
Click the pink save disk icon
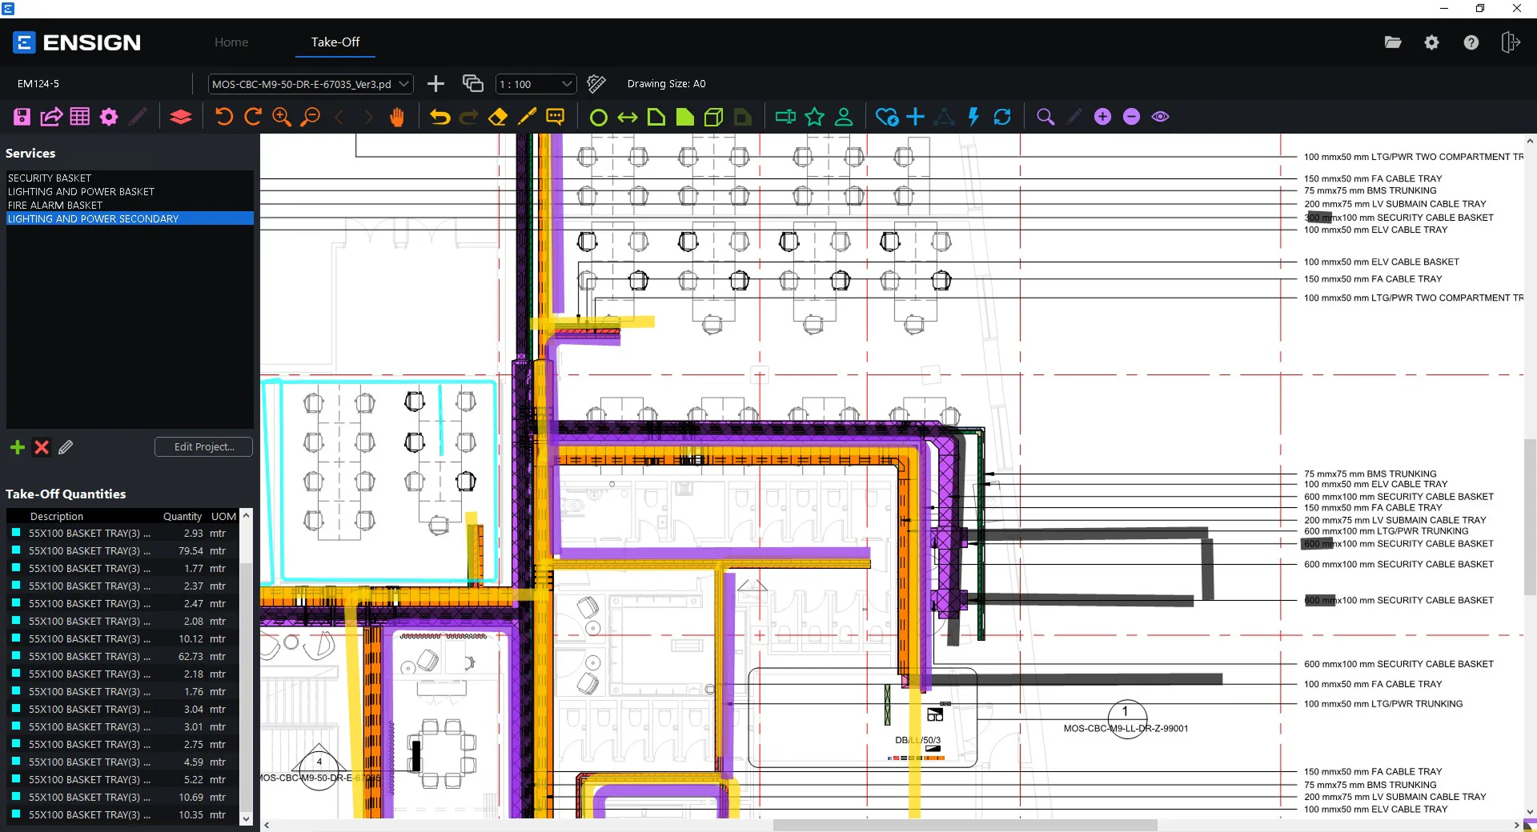22,117
